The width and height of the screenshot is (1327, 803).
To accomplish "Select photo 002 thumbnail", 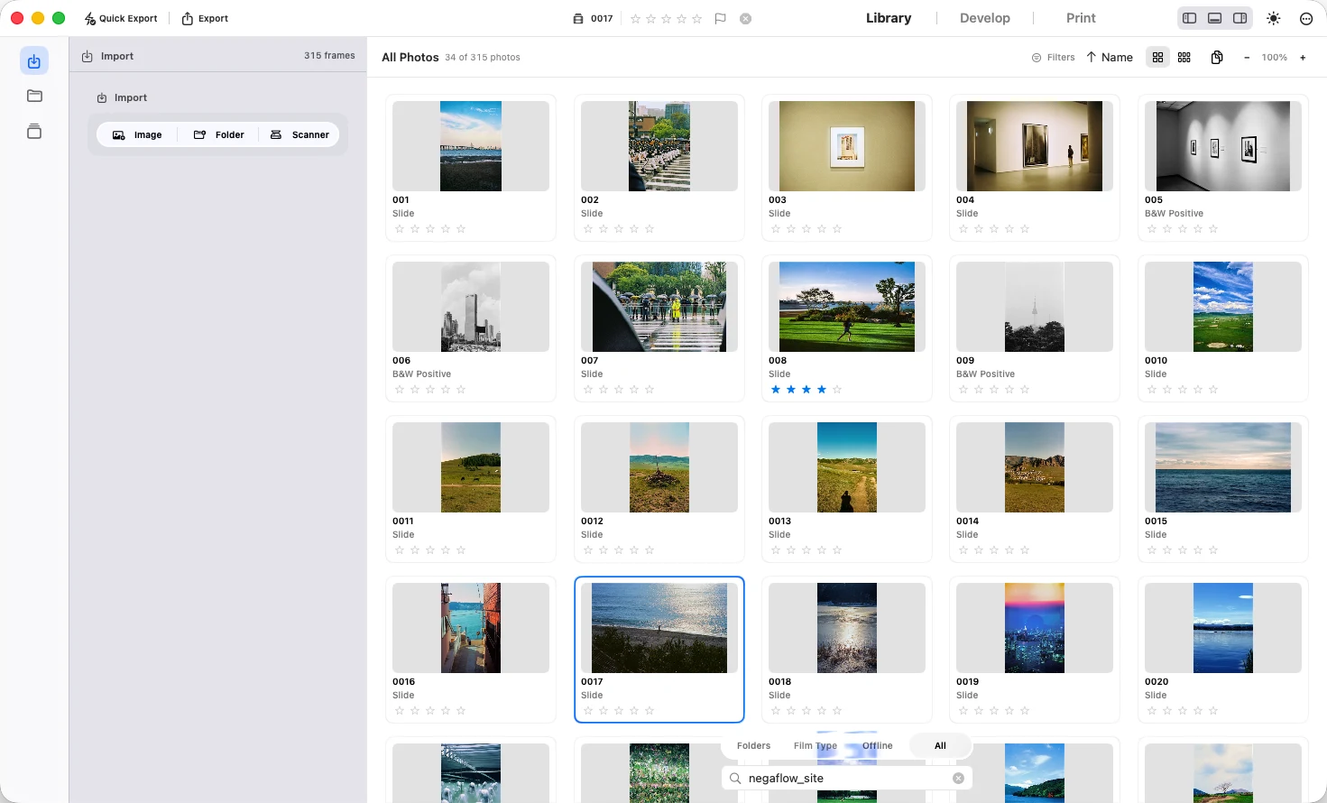I will click(659, 146).
